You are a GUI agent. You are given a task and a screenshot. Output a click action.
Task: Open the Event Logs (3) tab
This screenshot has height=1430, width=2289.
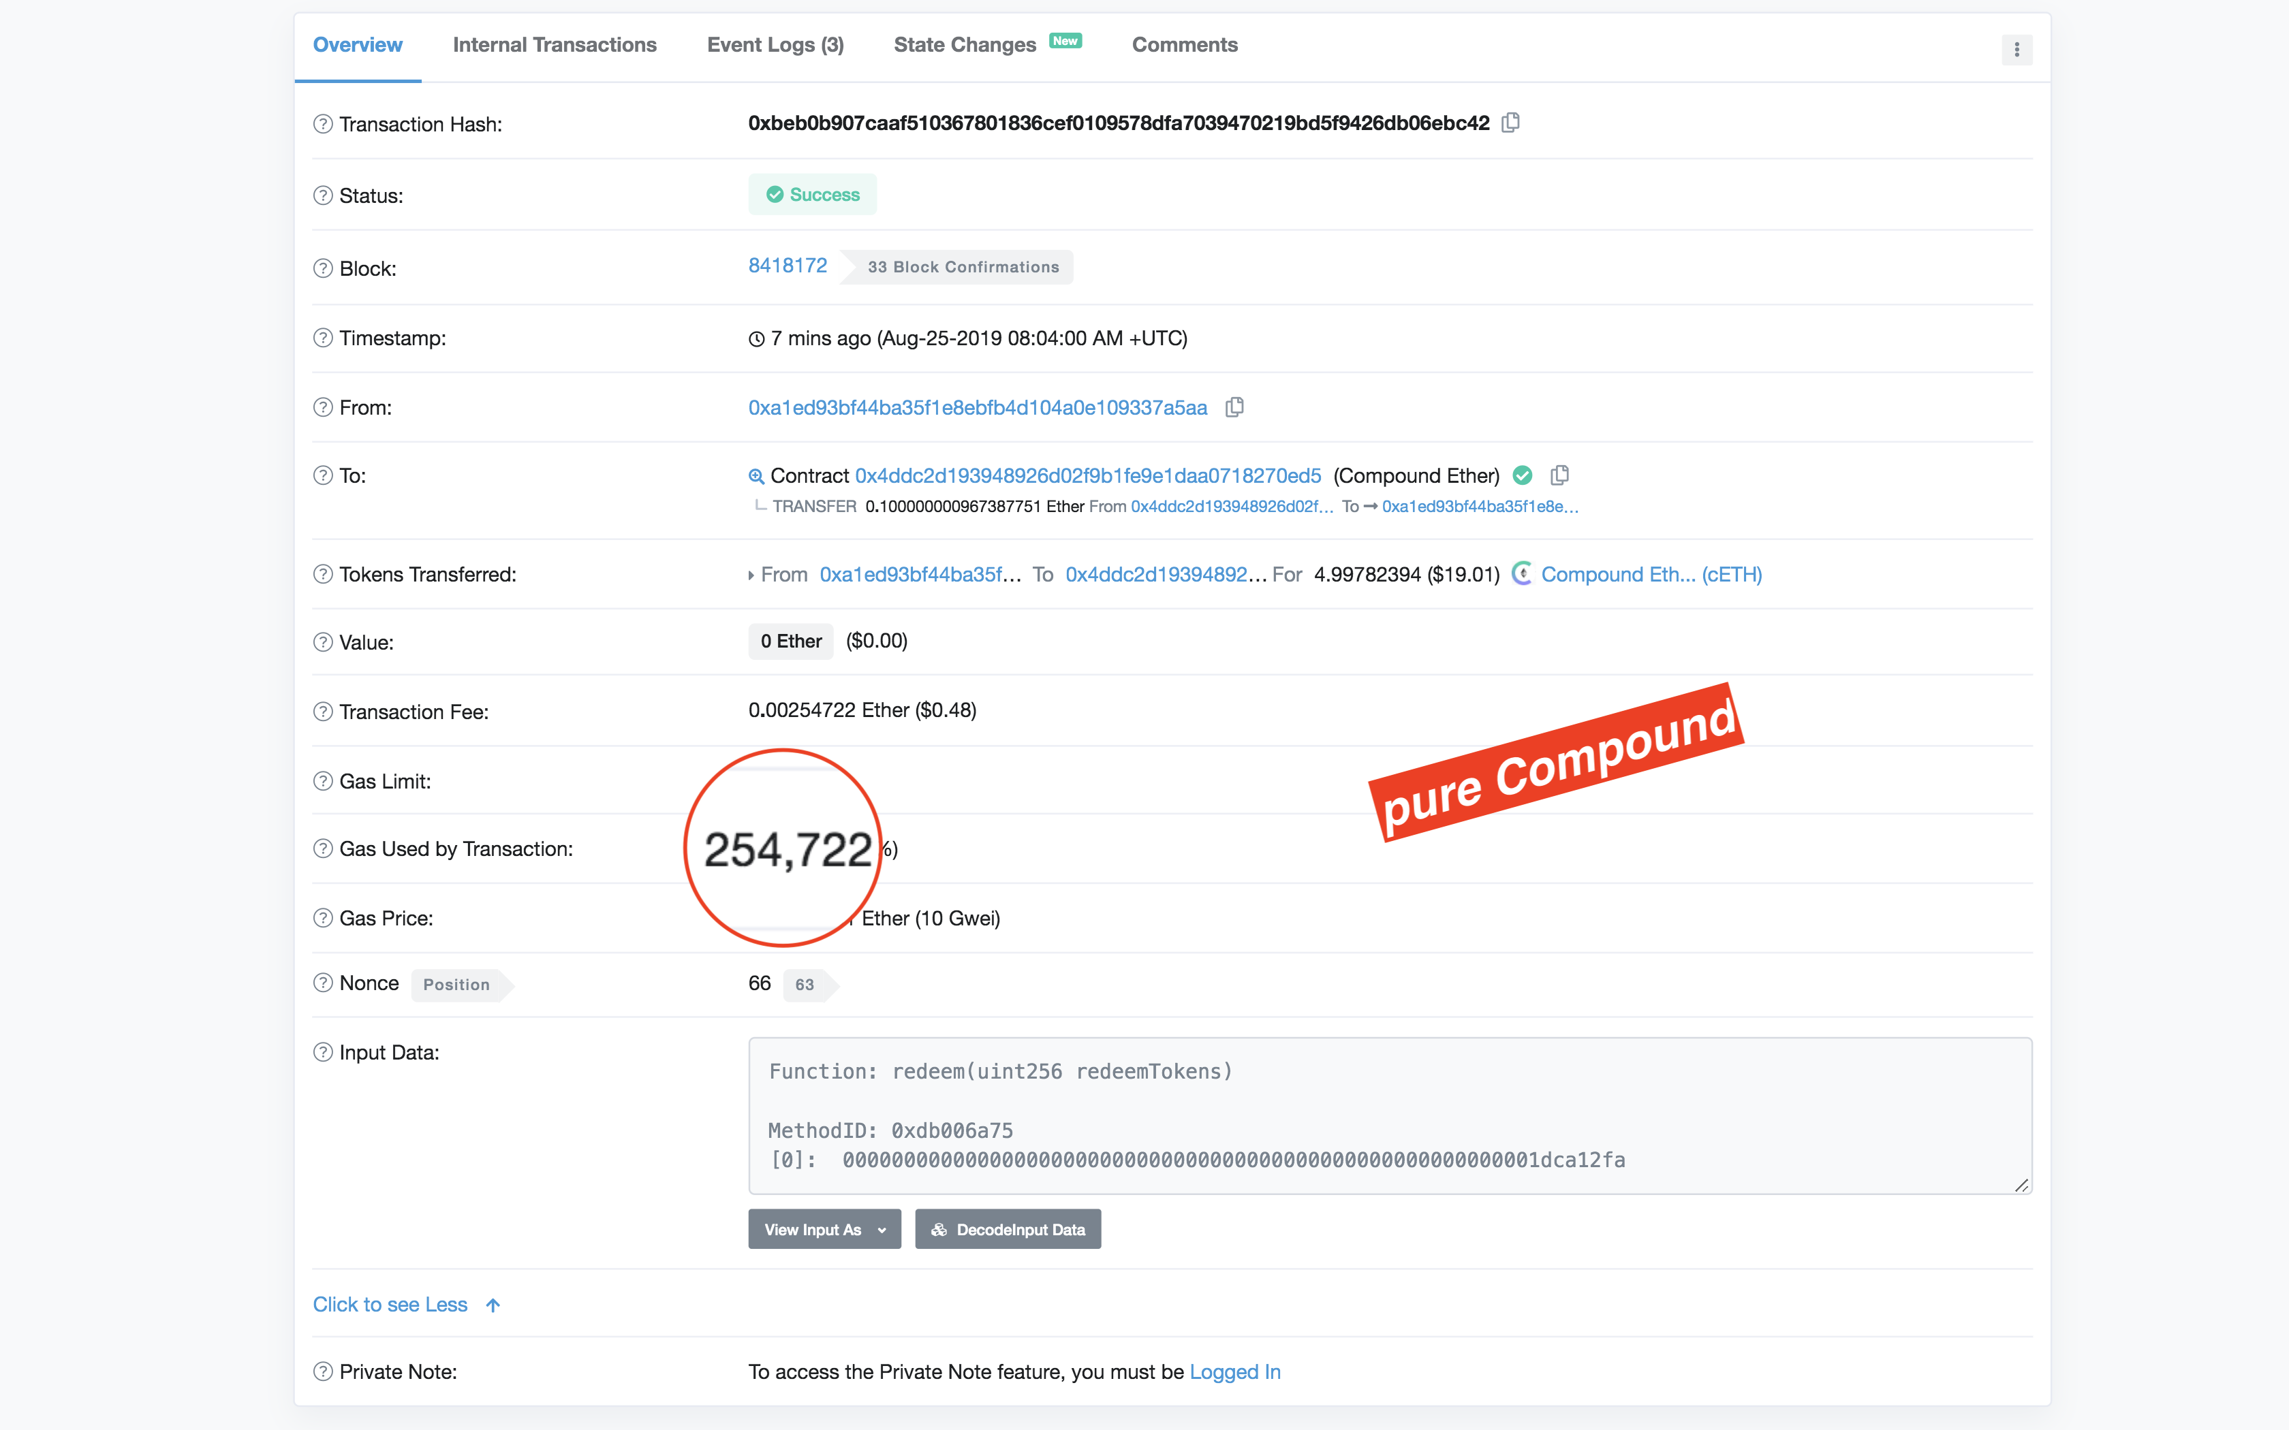pos(775,46)
